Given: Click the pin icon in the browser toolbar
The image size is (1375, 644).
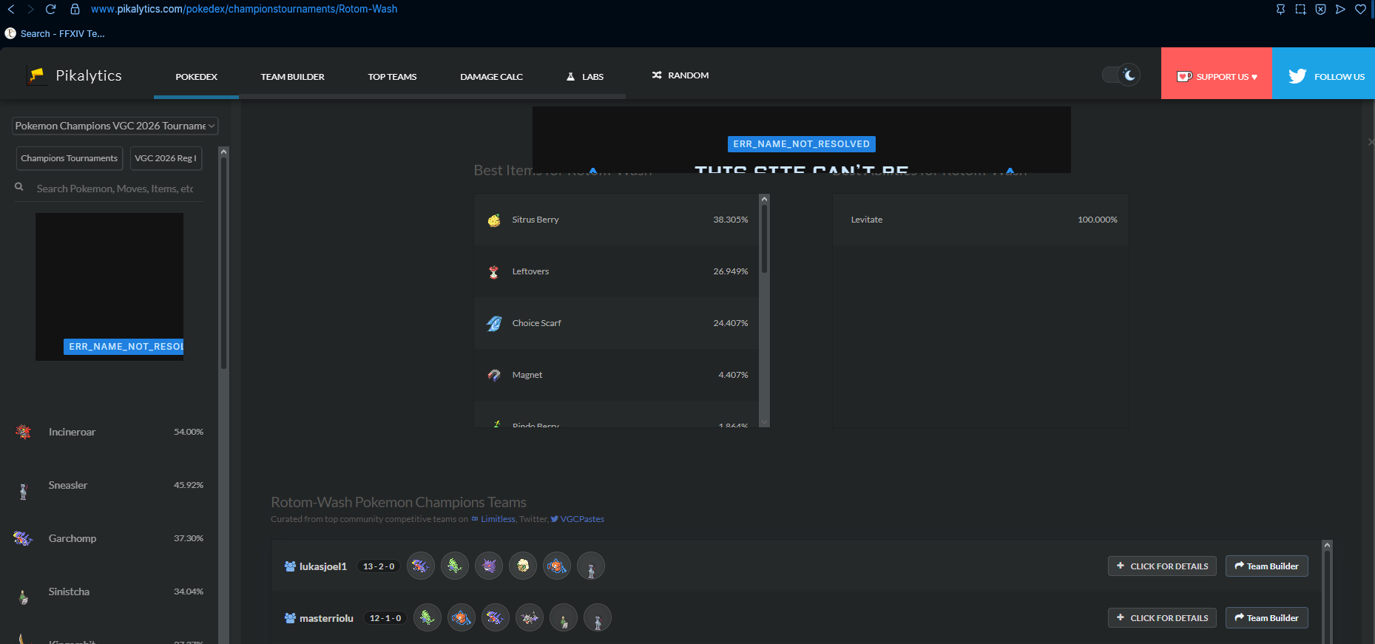Looking at the screenshot, I should 1280,9.
